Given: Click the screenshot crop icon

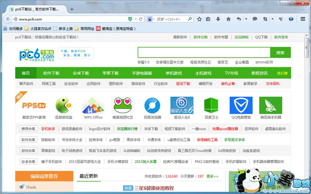Looking at the screenshot, I should pos(265,19).
